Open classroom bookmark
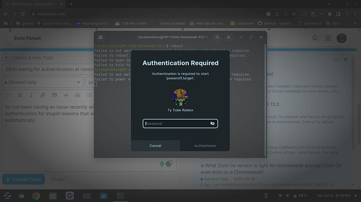The width and height of the screenshot is (361, 202). tap(242, 23)
